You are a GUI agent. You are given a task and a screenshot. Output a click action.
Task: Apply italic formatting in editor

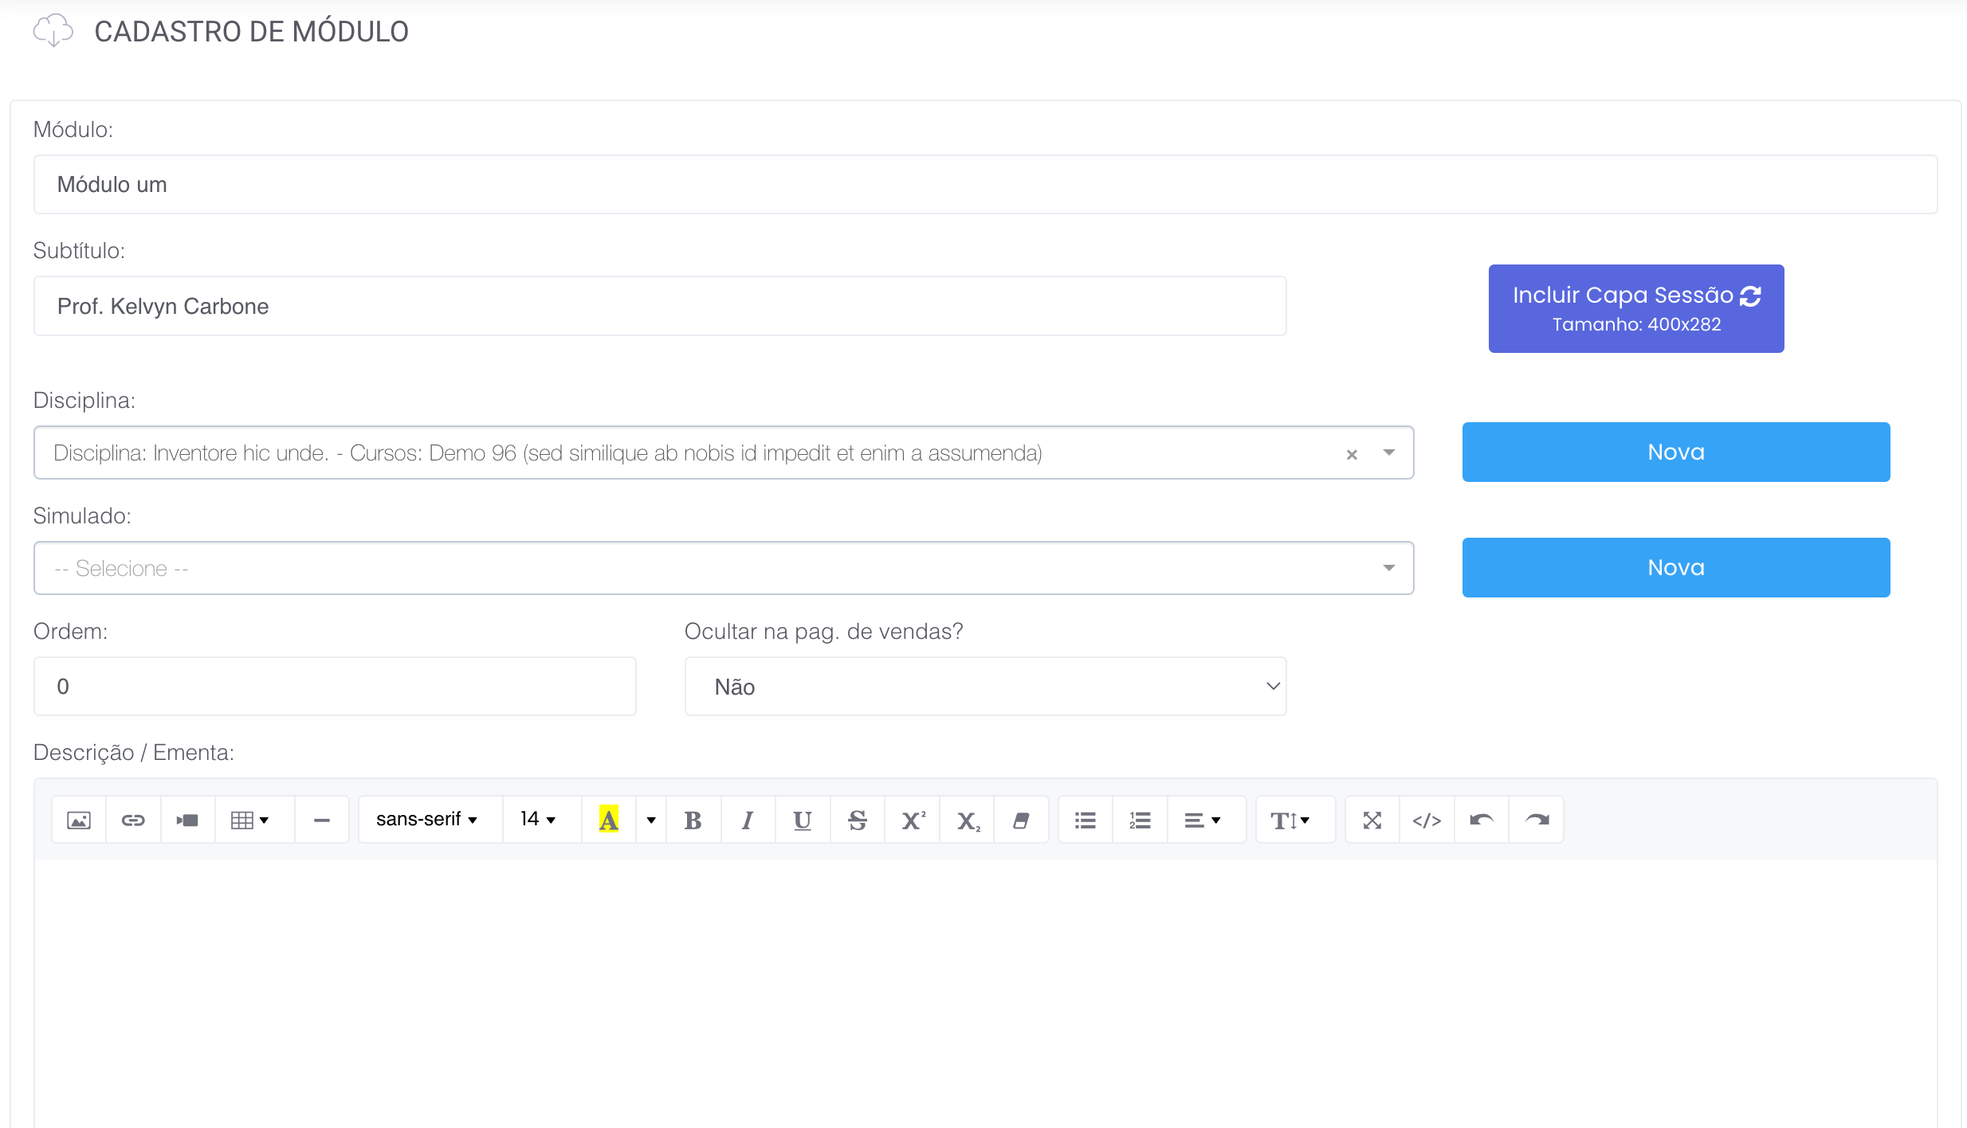click(747, 820)
